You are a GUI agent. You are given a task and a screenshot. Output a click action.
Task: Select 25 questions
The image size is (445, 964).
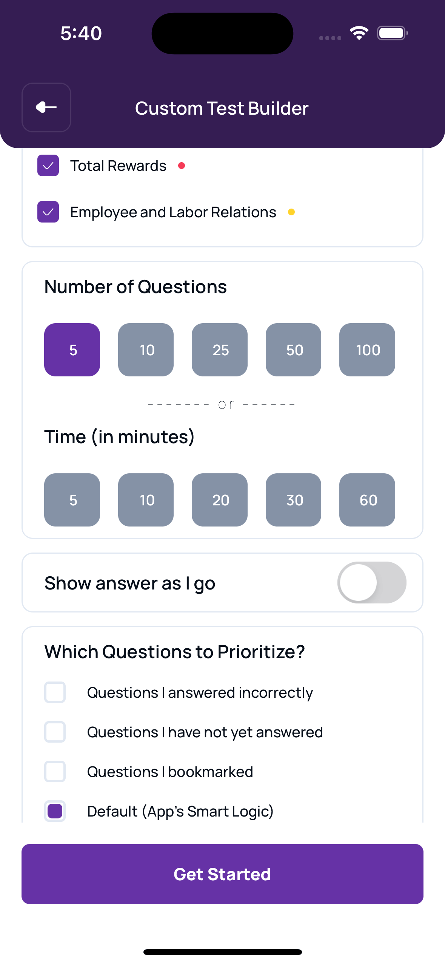tap(219, 350)
